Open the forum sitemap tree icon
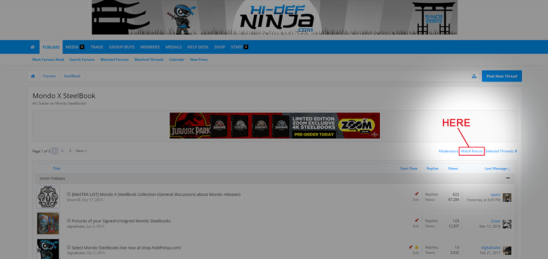The width and height of the screenshot is (548, 259). click(474, 76)
